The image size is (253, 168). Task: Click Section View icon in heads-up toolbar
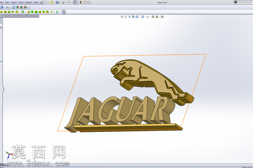(x=133, y=17)
